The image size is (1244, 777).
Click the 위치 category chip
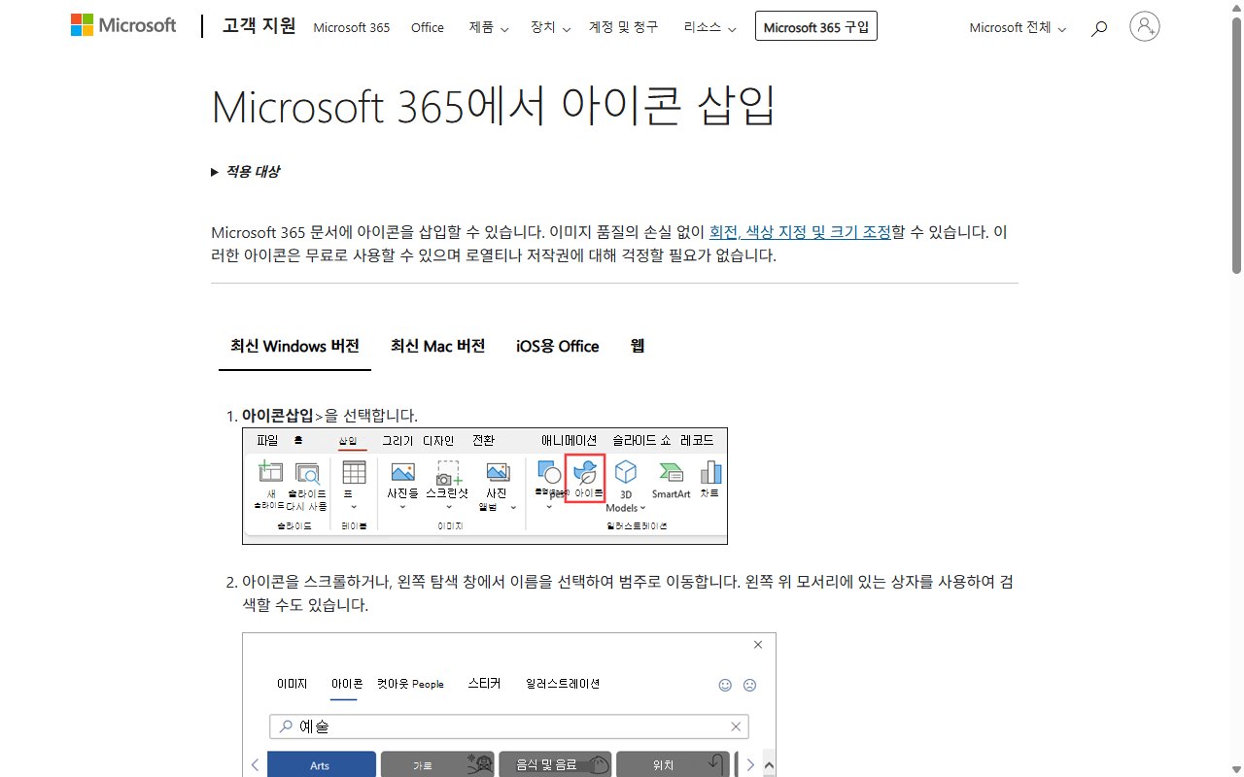672,764
